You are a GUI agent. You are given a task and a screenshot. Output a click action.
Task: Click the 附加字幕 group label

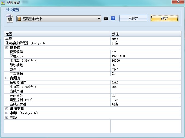(17, 109)
